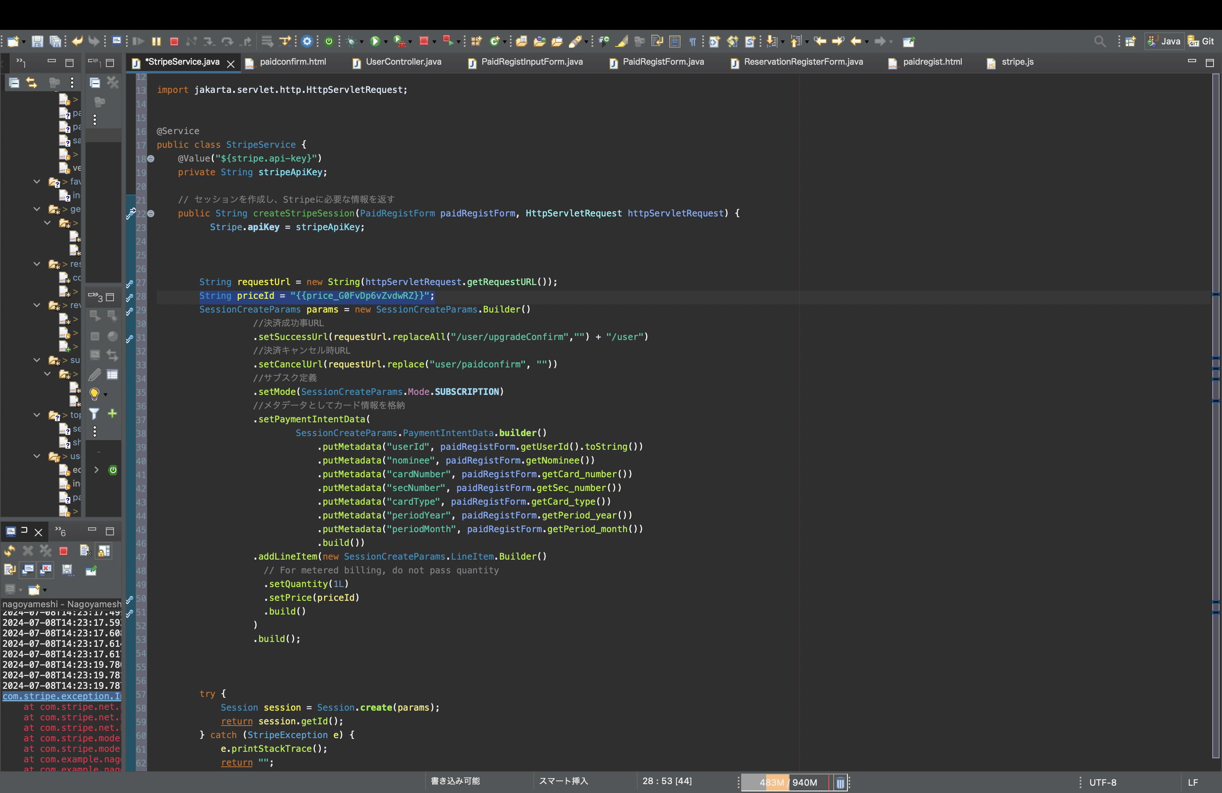
Task: Click the red Terminate icon in Console panel
Action: (x=64, y=552)
